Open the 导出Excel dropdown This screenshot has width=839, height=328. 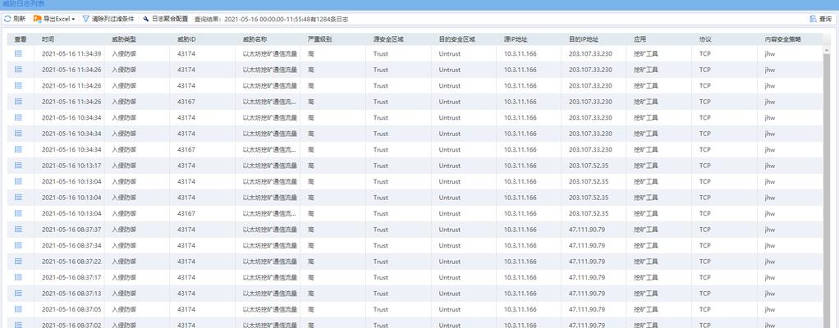(54, 19)
